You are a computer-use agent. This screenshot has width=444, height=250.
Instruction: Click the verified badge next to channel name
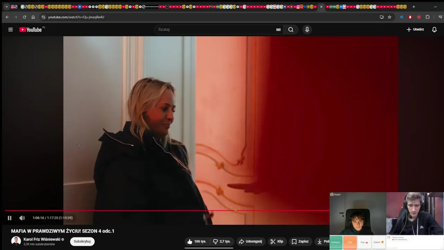tap(63, 240)
